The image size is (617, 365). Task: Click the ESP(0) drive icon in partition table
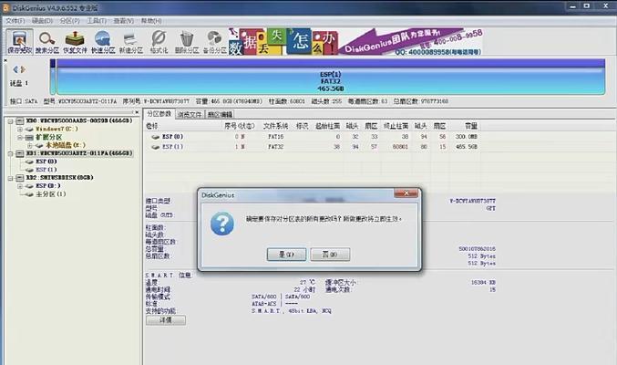[x=156, y=137]
